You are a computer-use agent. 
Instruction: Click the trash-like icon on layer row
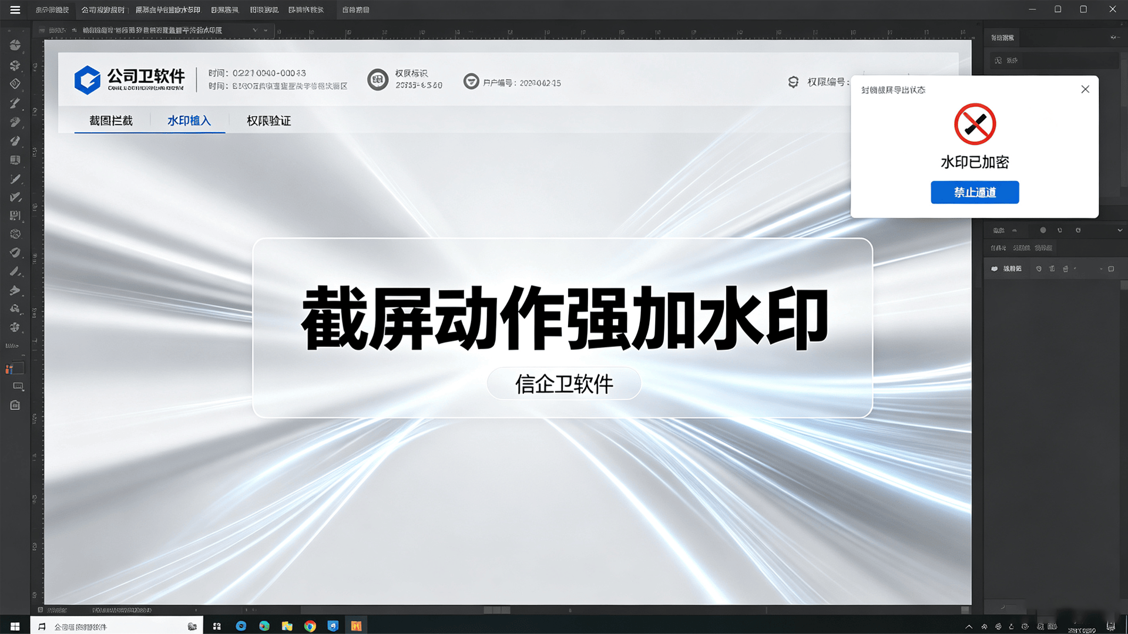pyautogui.click(x=1065, y=269)
